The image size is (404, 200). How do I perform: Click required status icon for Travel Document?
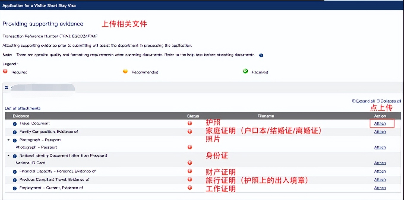click(190, 123)
